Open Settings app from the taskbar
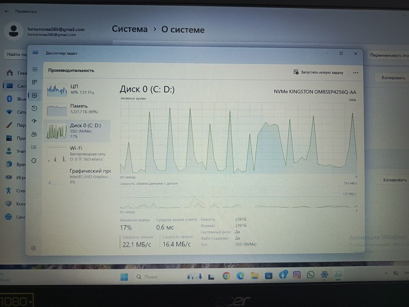This screenshot has width=409, height=307. click(324, 275)
